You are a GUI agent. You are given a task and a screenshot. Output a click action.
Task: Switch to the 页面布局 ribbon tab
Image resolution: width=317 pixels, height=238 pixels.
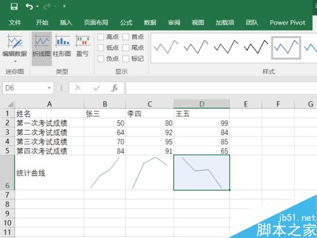click(96, 22)
